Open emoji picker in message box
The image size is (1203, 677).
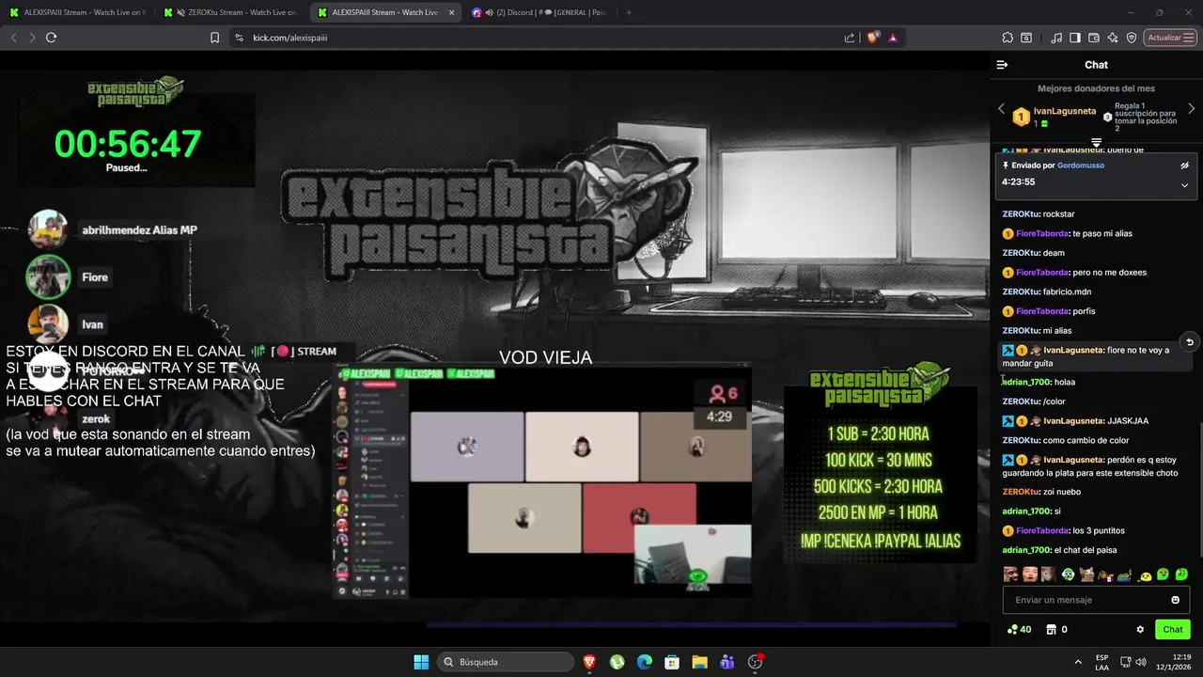coord(1176,600)
